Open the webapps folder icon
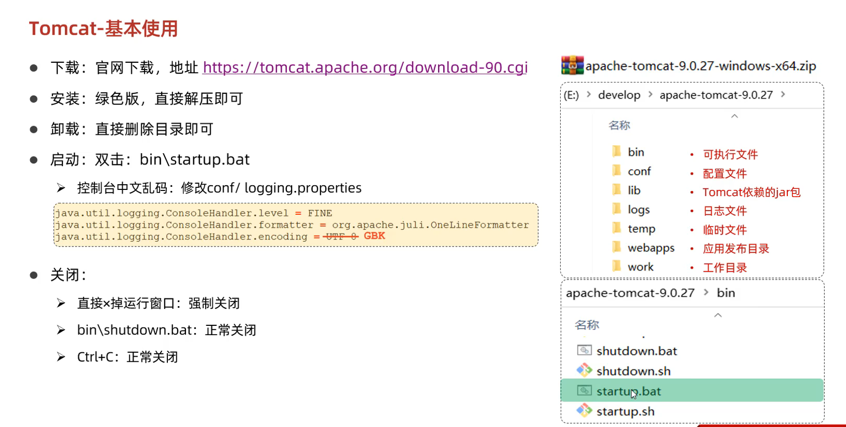The height and width of the screenshot is (427, 846). (x=617, y=247)
